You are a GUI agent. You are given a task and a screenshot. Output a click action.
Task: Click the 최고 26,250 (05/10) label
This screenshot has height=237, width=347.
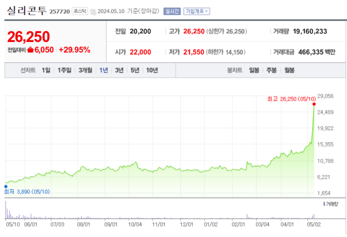pyautogui.click(x=291, y=99)
